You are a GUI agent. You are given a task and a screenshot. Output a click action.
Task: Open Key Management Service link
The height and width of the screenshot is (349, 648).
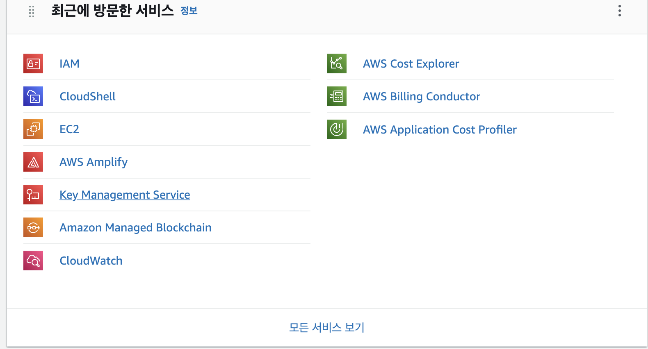125,195
